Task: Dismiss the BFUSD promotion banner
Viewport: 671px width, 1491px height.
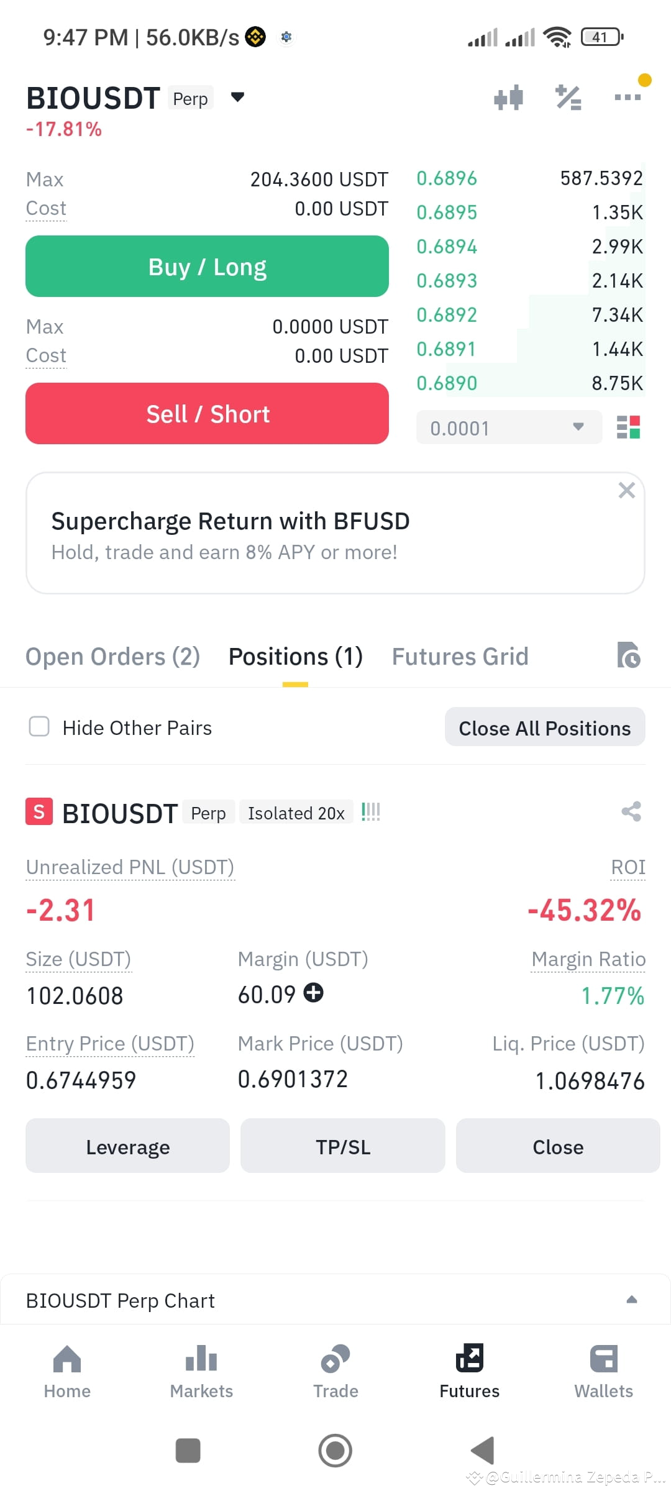Action: (626, 490)
